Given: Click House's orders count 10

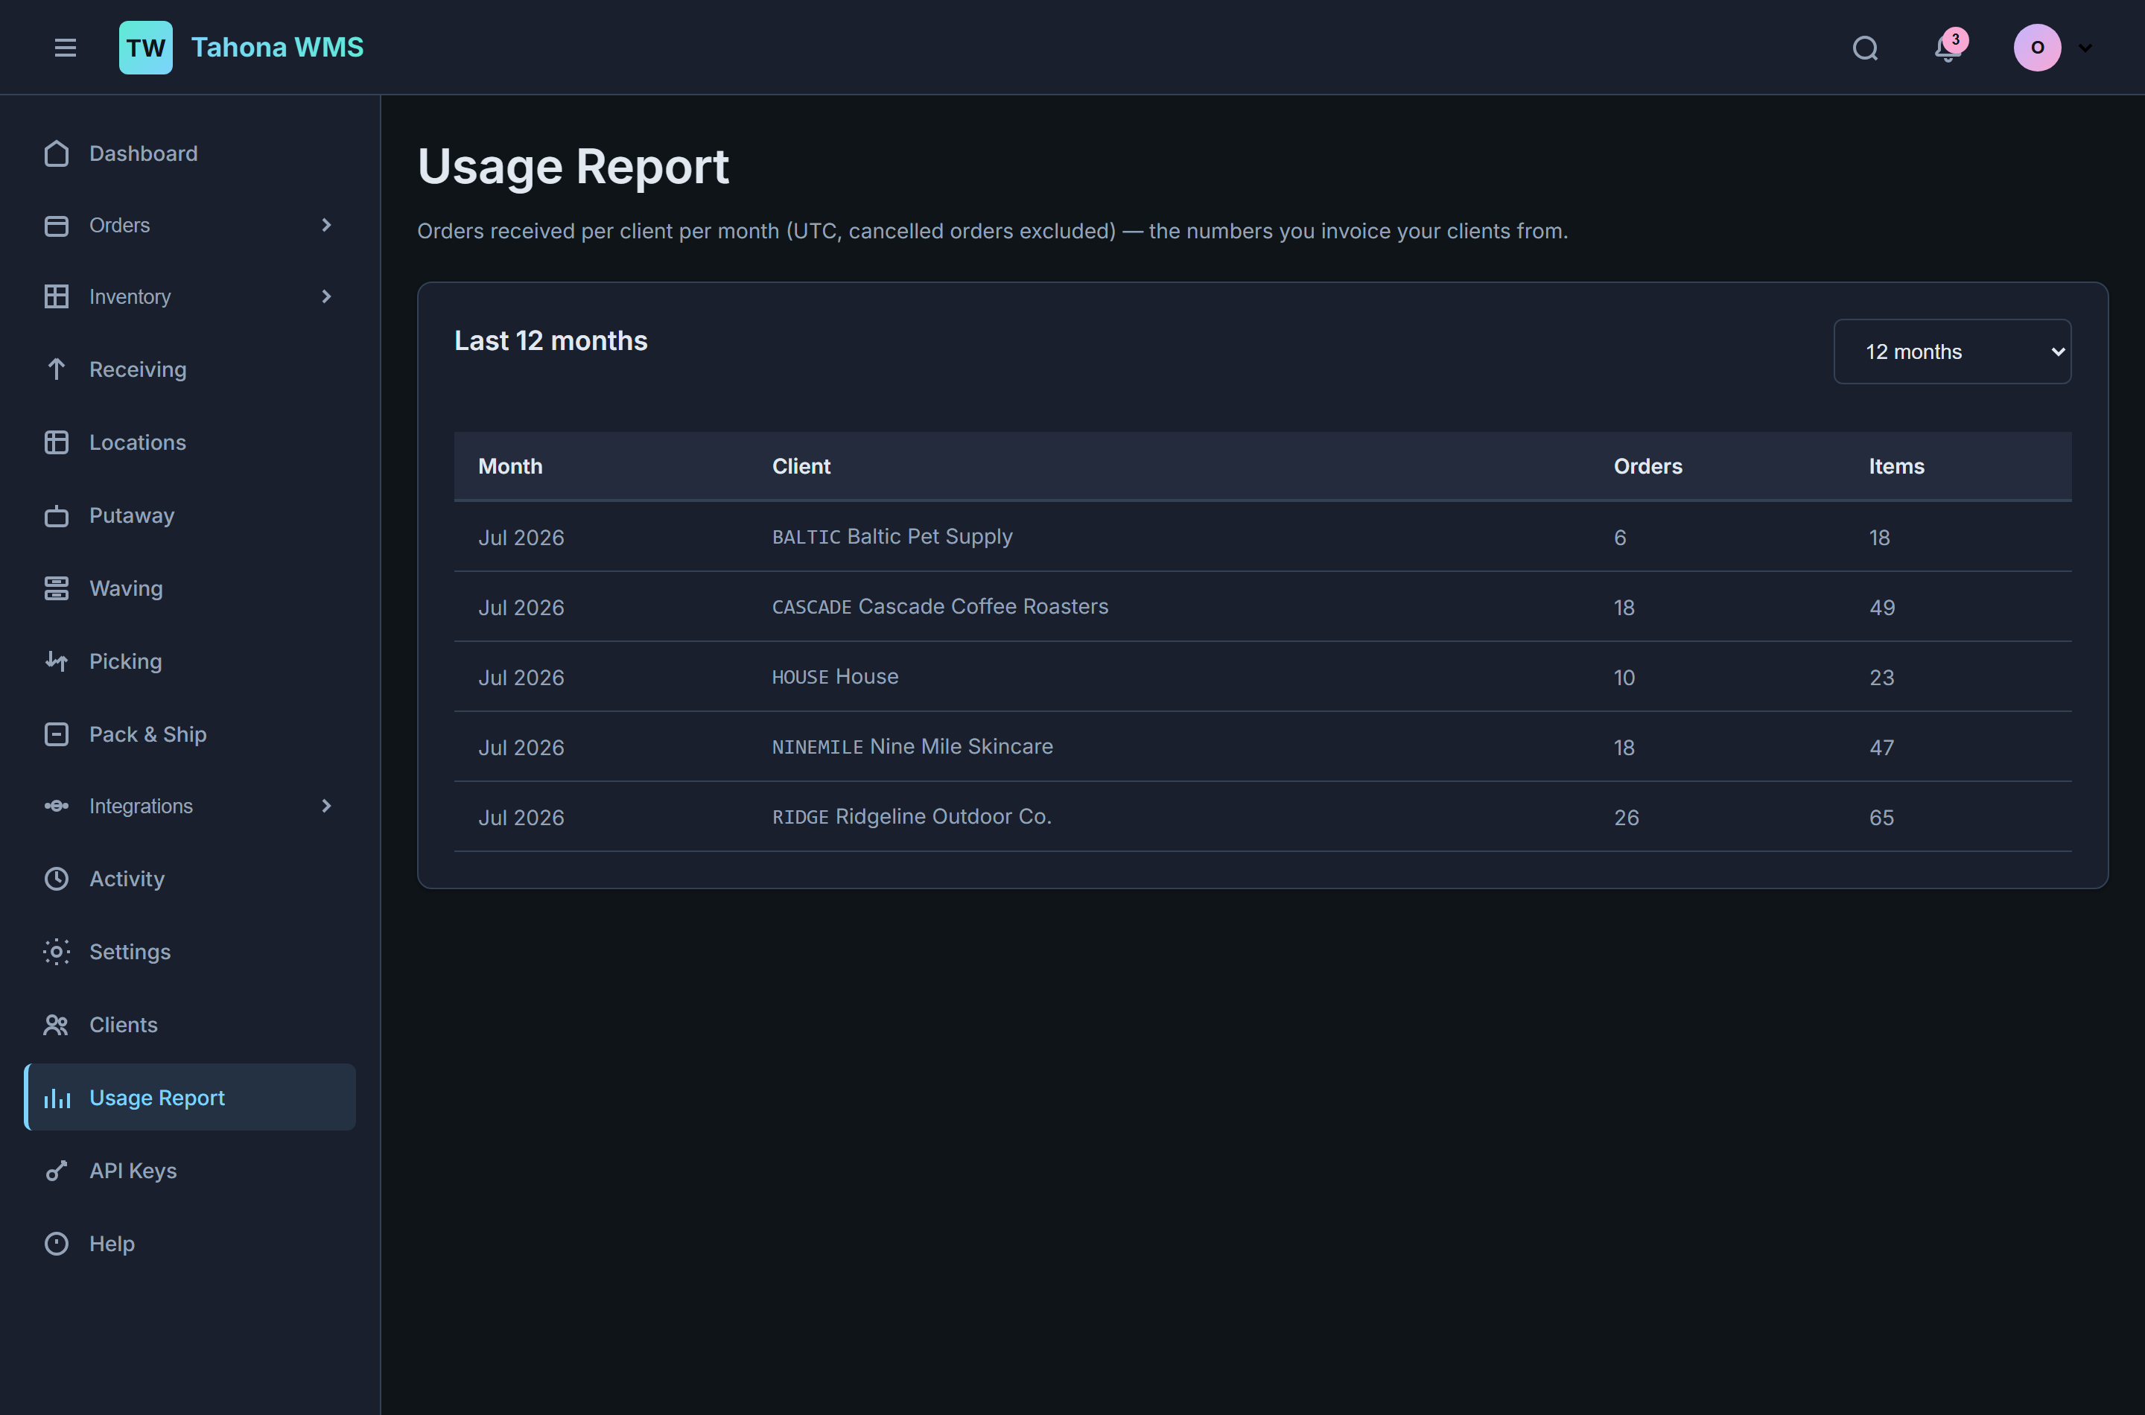Looking at the screenshot, I should coord(1624,678).
